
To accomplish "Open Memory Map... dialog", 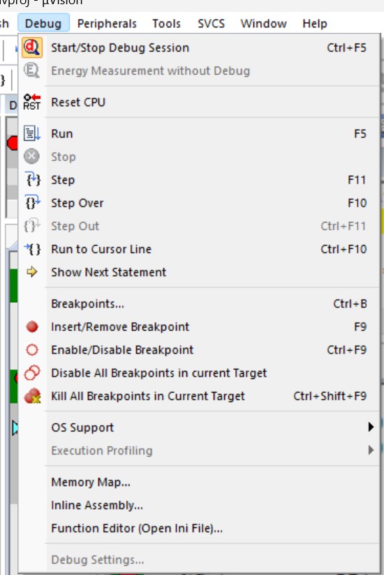I will [x=199, y=482].
